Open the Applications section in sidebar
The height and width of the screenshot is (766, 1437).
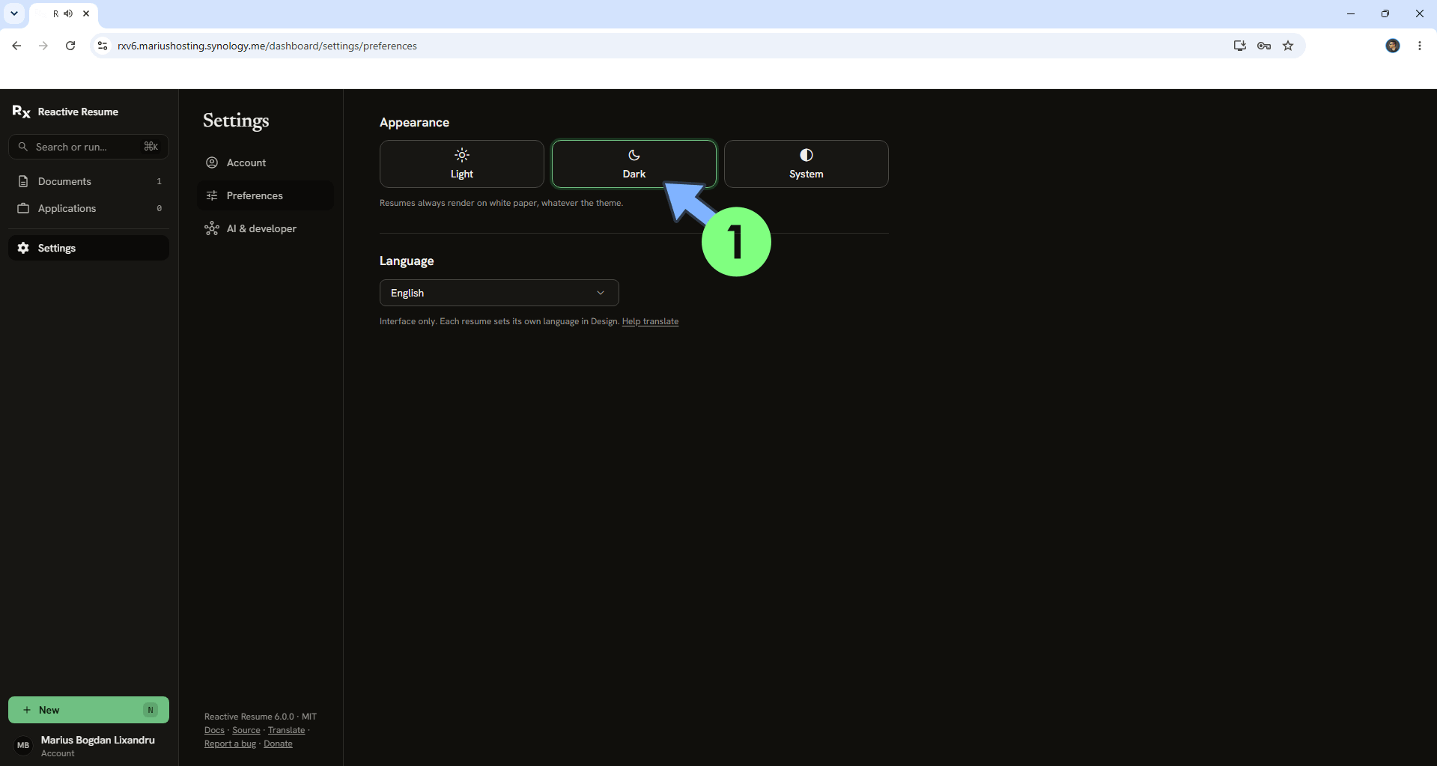[x=88, y=208]
